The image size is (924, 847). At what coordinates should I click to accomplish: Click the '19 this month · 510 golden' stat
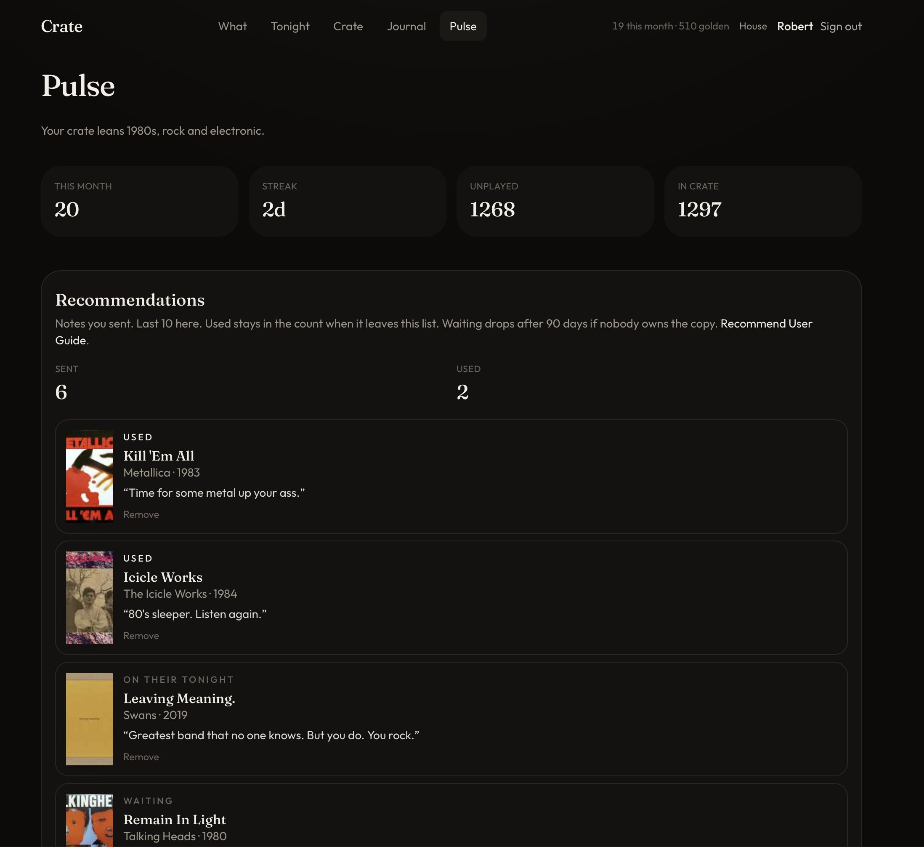pyautogui.click(x=670, y=26)
